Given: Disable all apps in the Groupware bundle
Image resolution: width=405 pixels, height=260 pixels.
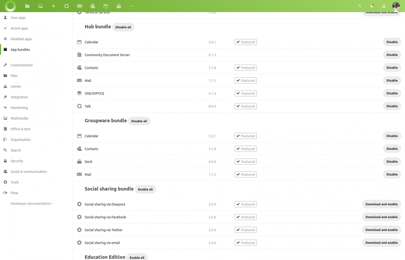Looking at the screenshot, I should point(139,121).
